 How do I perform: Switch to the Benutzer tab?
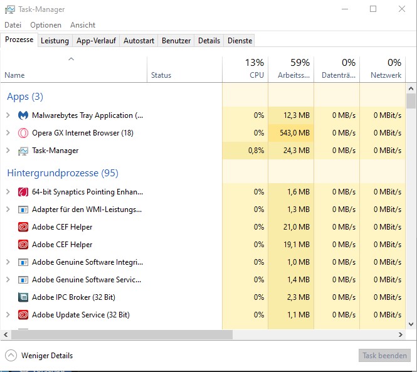pos(176,41)
